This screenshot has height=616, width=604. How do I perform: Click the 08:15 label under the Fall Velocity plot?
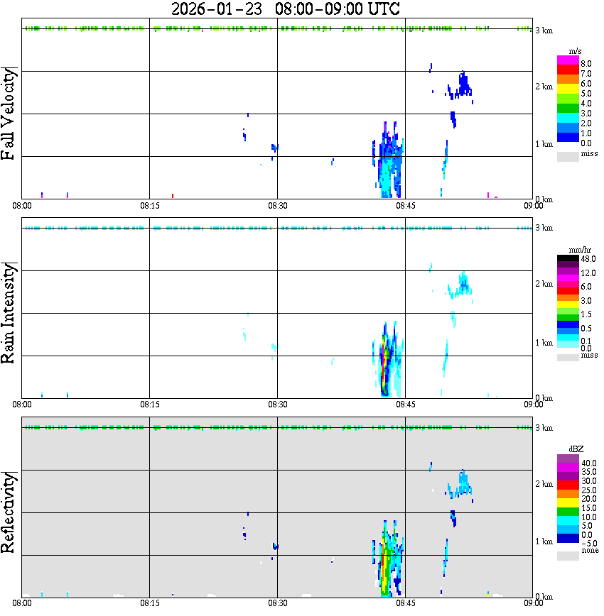pos(150,206)
